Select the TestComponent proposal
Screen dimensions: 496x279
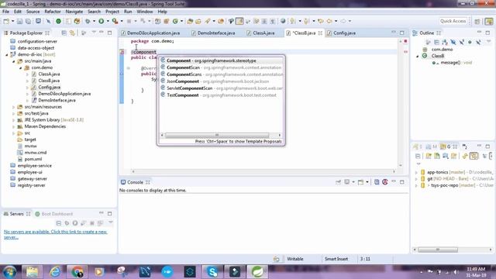tap(221, 95)
